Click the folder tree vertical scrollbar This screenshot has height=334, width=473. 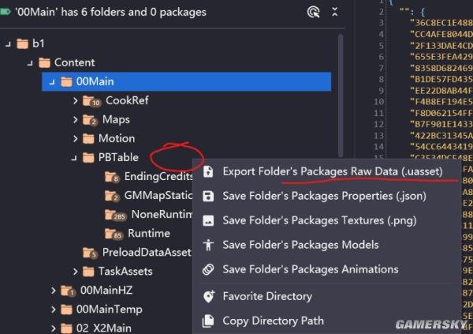(341, 96)
